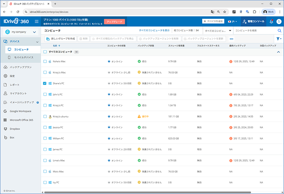Click the more options ellipsis in toolbar
The width and height of the screenshot is (284, 194).
point(231,39)
